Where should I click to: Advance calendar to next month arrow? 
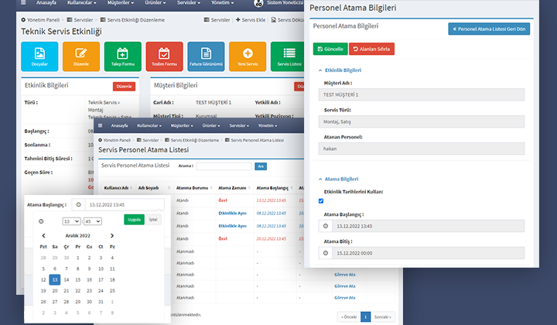[x=111, y=235]
